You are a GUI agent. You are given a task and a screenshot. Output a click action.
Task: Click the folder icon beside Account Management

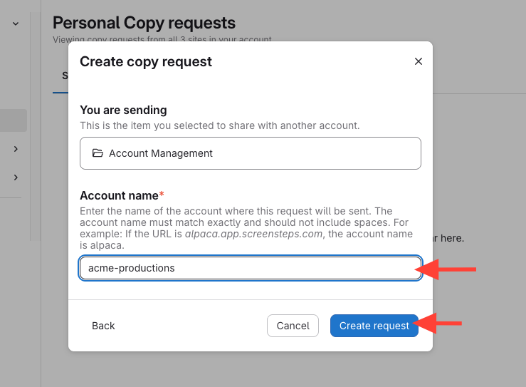[98, 153]
